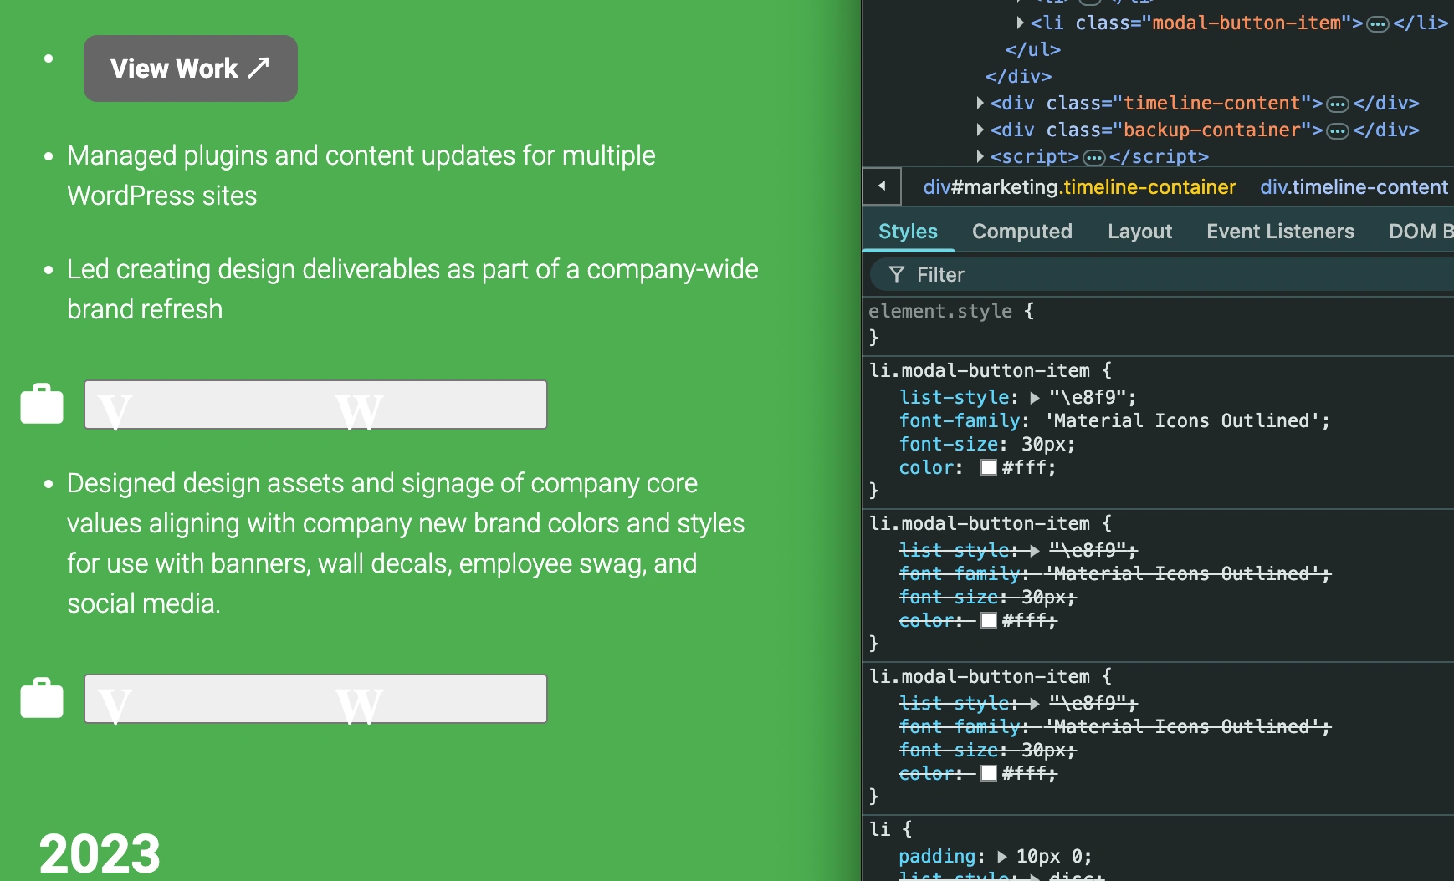Open color swatch in second li.modal-button-item rule
This screenshot has height=881, width=1454.
[989, 620]
